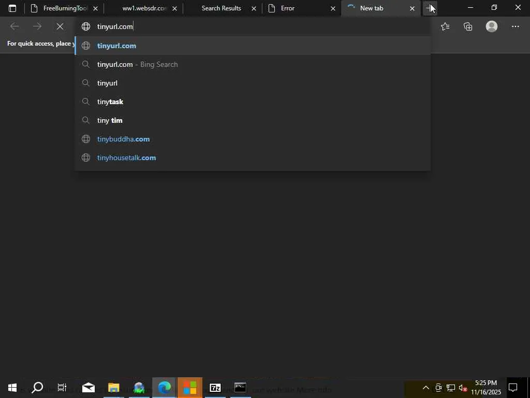Screen dimensions: 530x398
Task: Click the Meet Now tray icon
Action: [438, 388]
